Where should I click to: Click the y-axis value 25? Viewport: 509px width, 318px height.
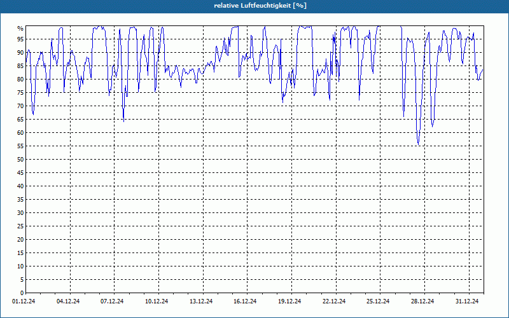click(20, 226)
